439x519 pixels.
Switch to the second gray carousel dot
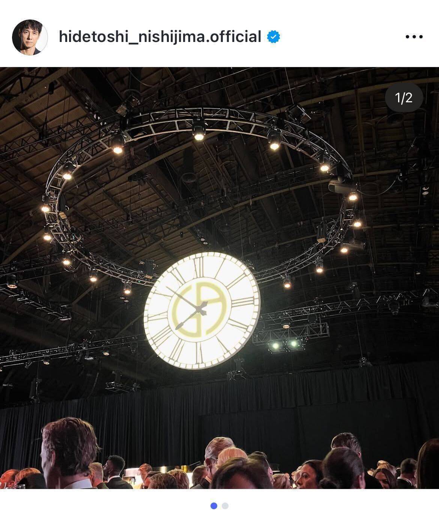point(225,506)
